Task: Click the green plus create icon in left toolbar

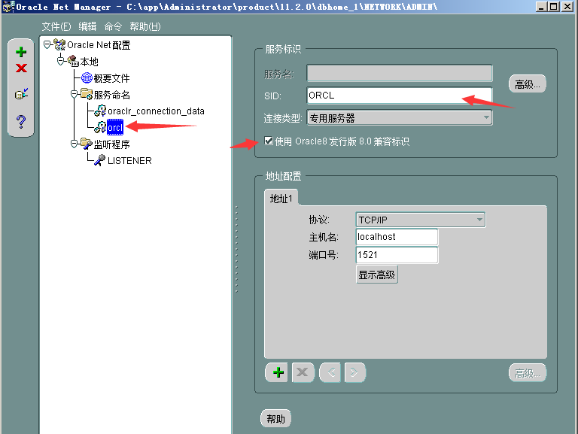Action: [21, 52]
